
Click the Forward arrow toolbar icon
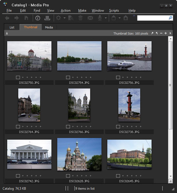pos(16,18)
